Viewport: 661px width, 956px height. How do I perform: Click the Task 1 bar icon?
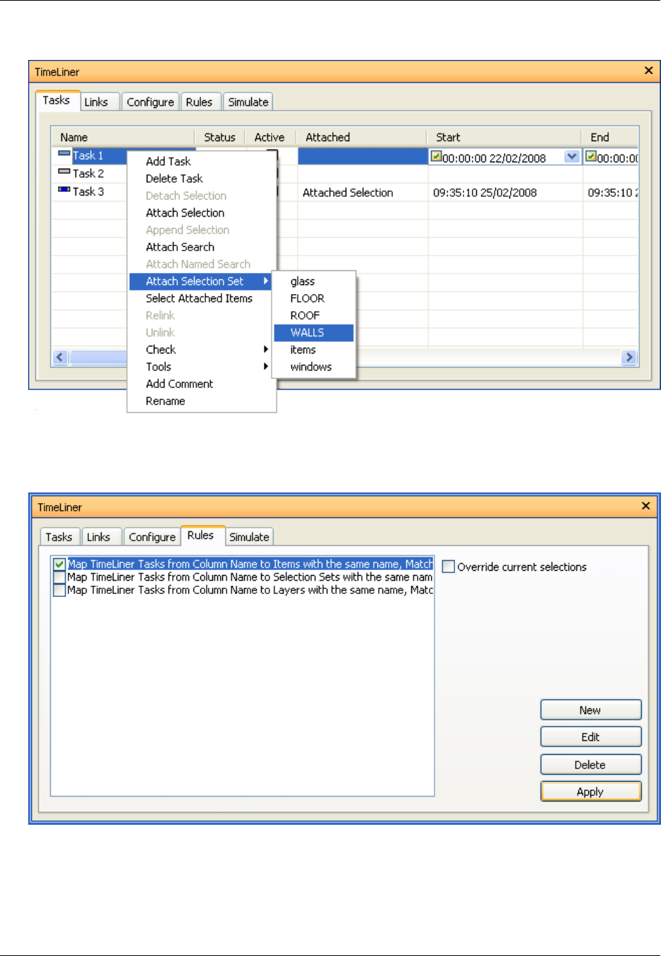click(x=64, y=154)
